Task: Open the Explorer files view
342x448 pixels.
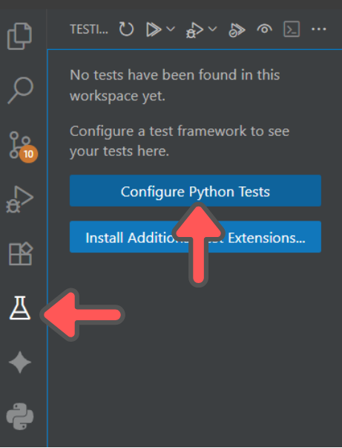Action: [x=19, y=36]
